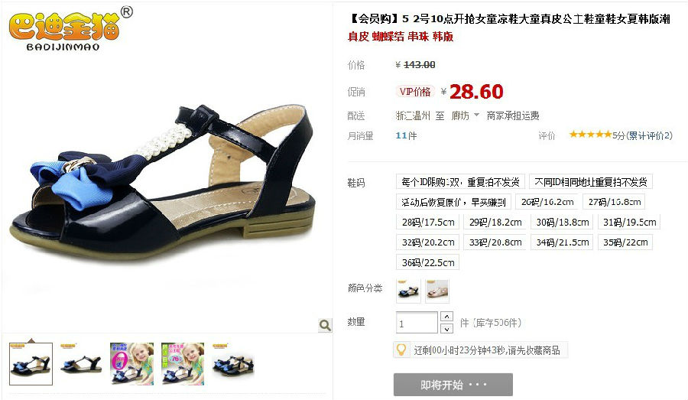
Task: Click the magnifier zoom icon on product image
Action: (325, 325)
